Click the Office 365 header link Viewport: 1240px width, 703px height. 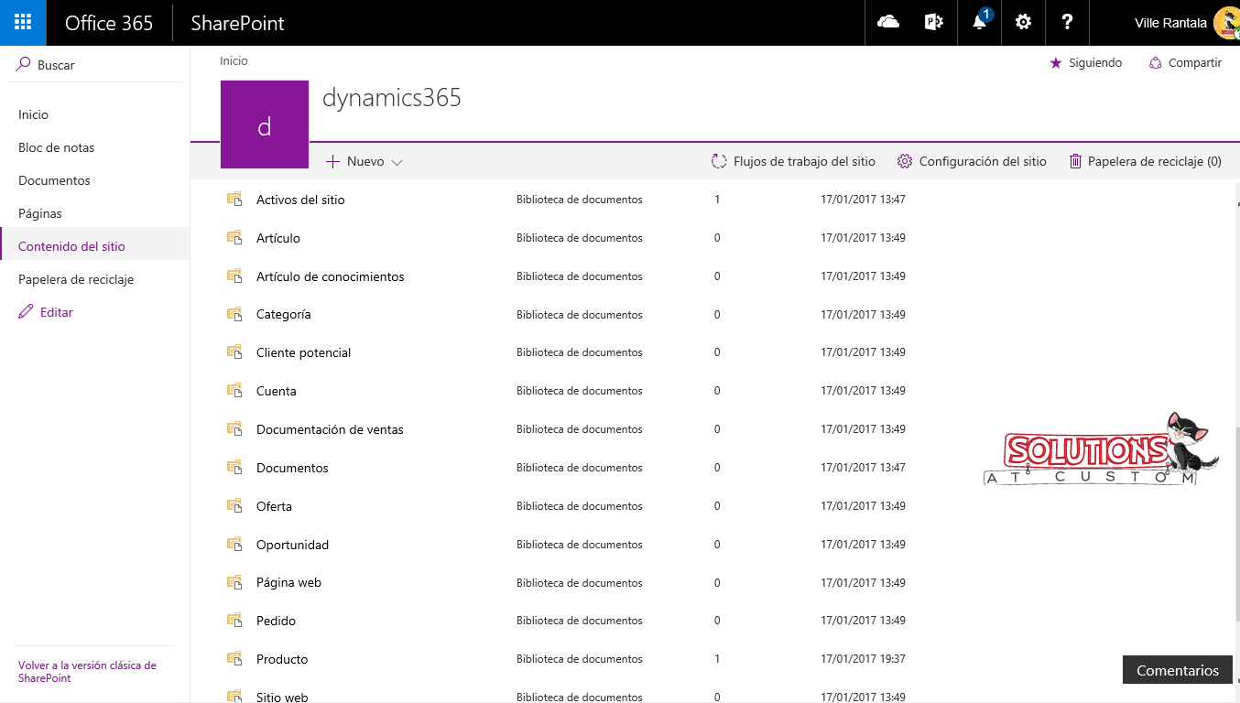click(109, 23)
